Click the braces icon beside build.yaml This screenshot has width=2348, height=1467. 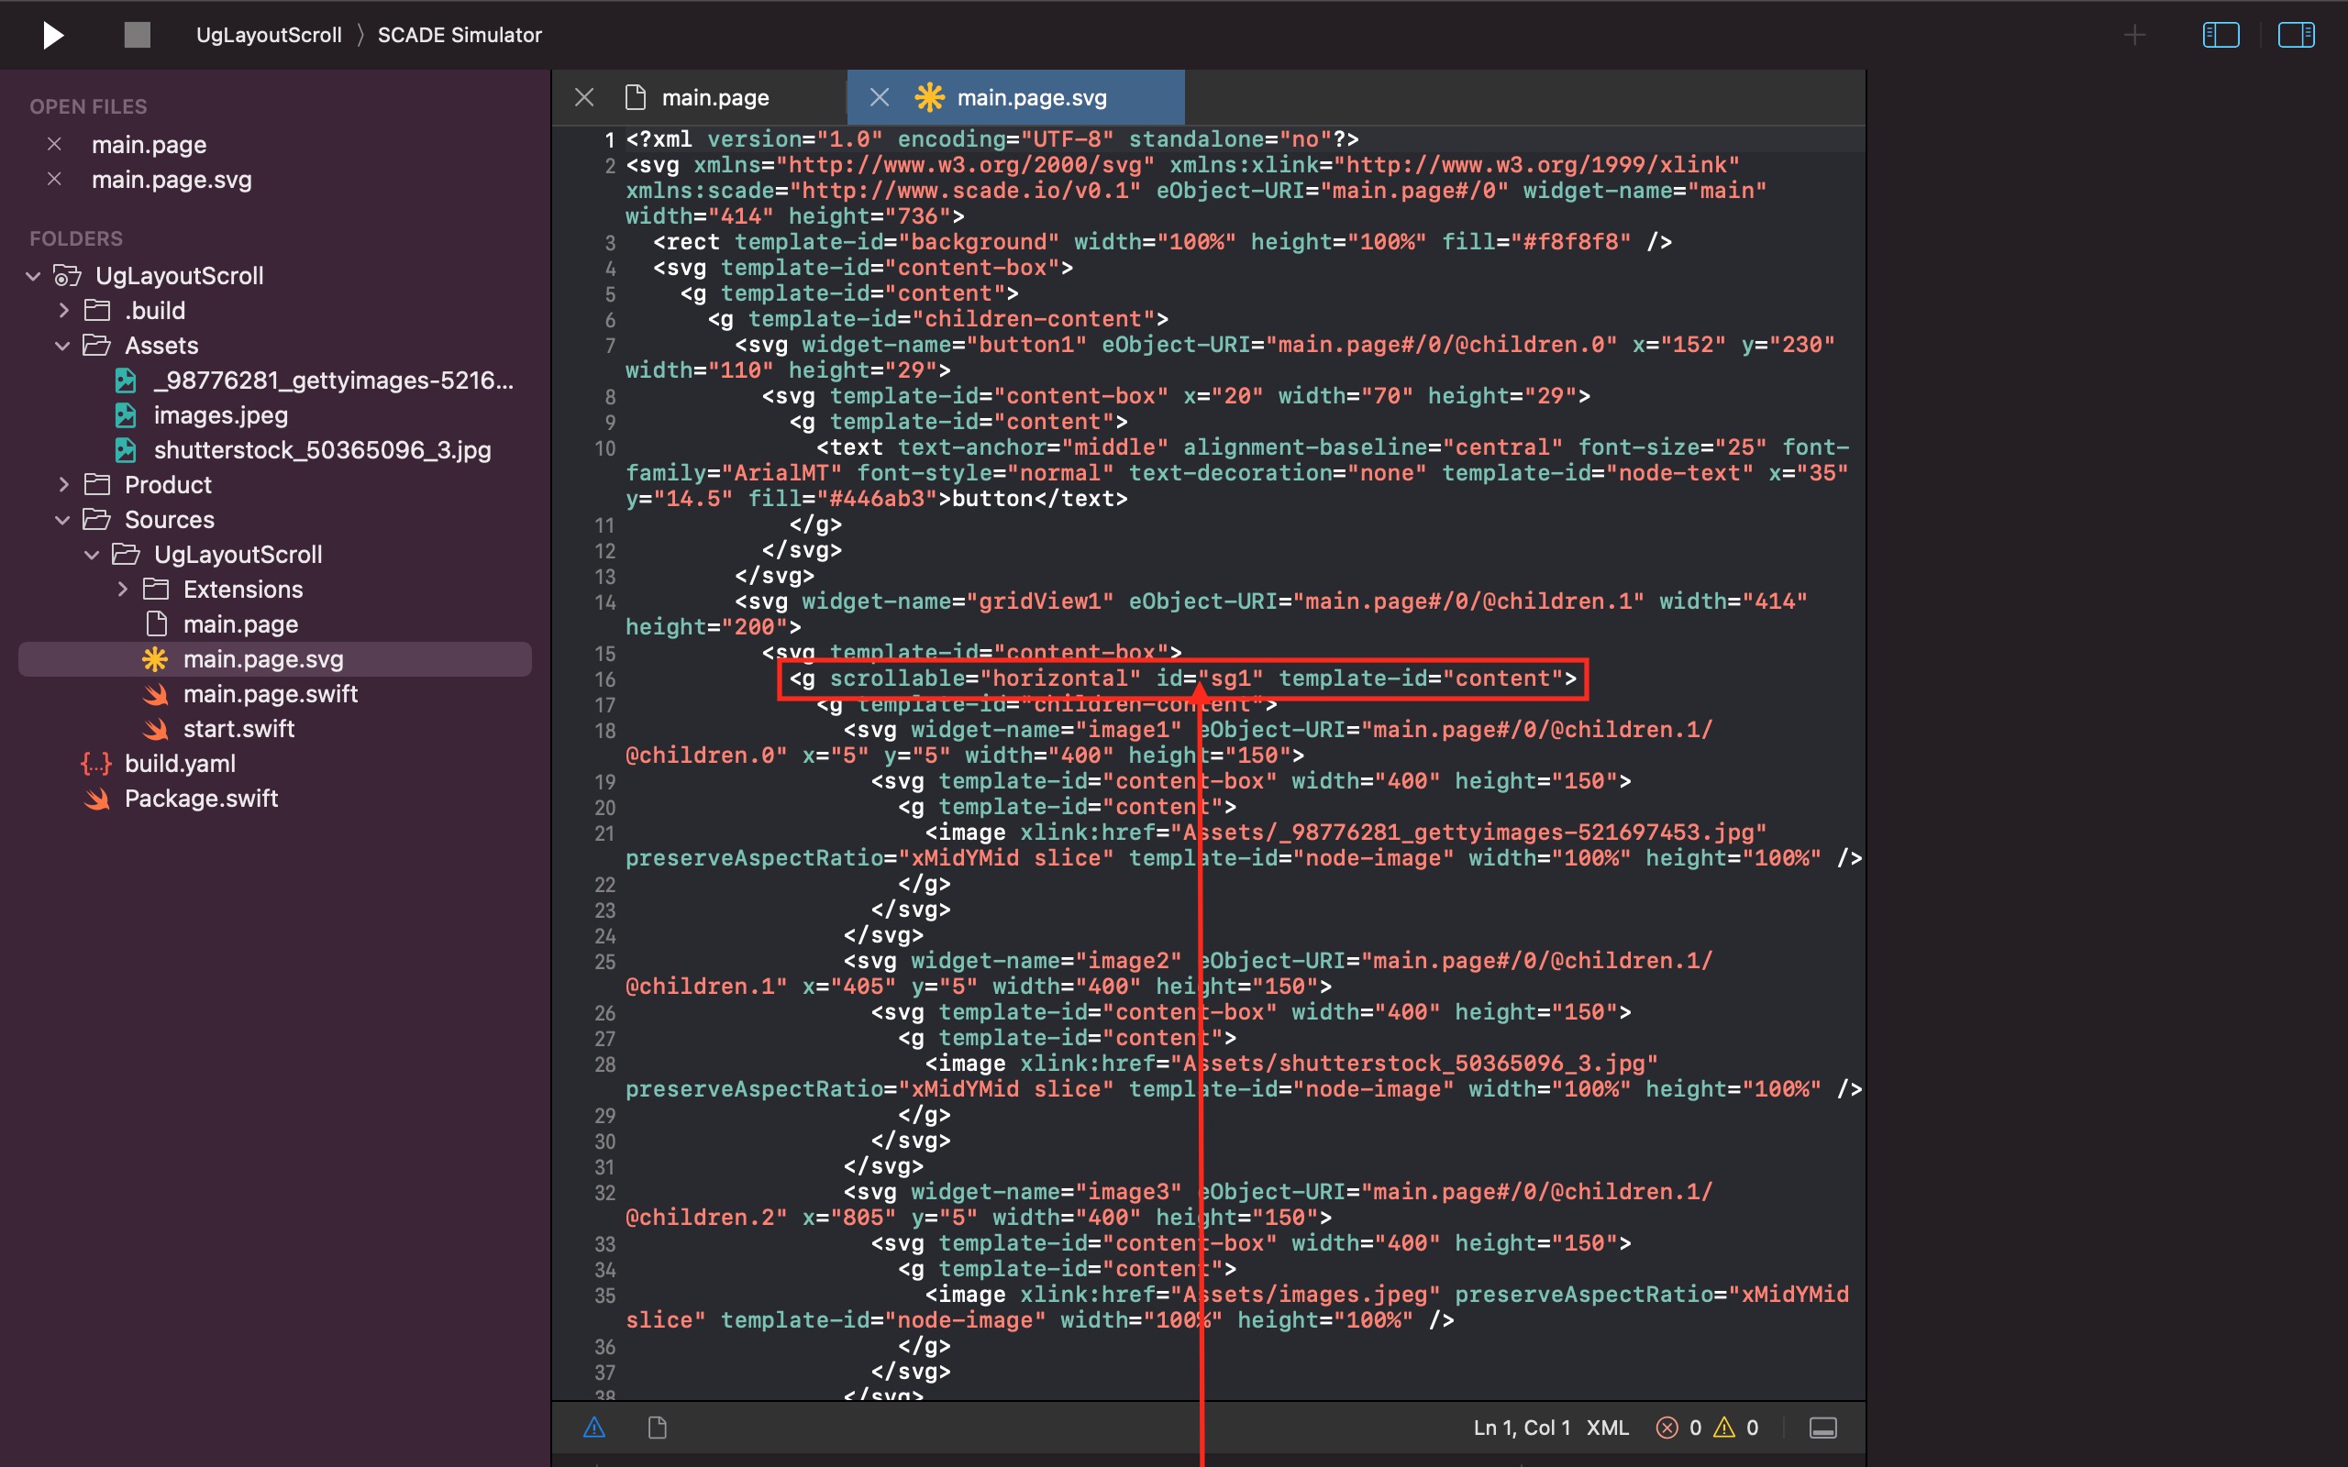click(x=96, y=764)
